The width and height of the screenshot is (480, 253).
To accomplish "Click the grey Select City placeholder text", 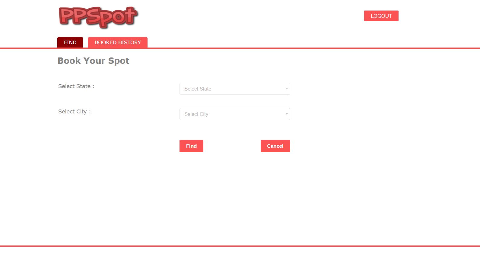I will point(196,114).
